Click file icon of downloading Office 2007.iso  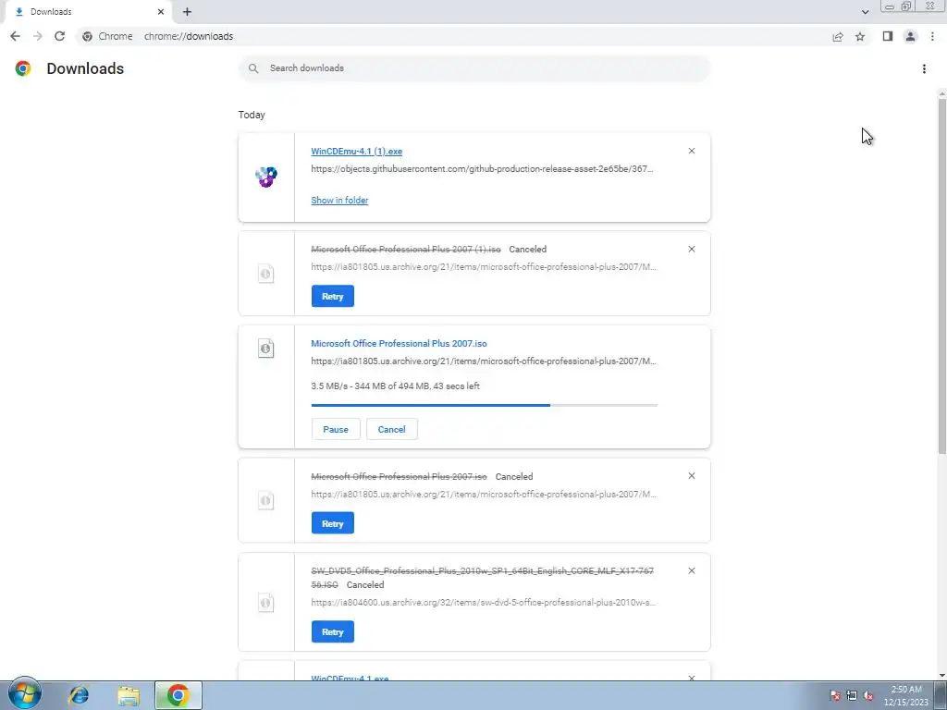265,349
